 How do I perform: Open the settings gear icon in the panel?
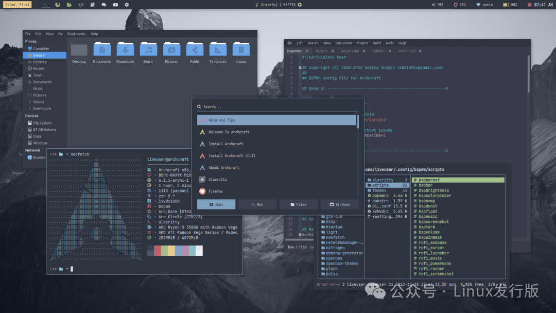click(127, 5)
